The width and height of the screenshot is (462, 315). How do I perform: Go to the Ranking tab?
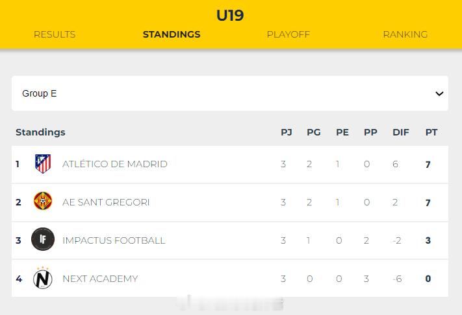(405, 34)
